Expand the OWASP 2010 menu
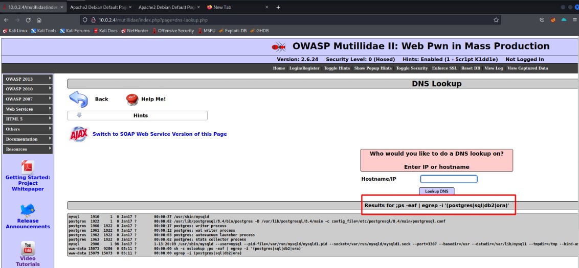The height and width of the screenshot is (268, 579). tap(28, 89)
